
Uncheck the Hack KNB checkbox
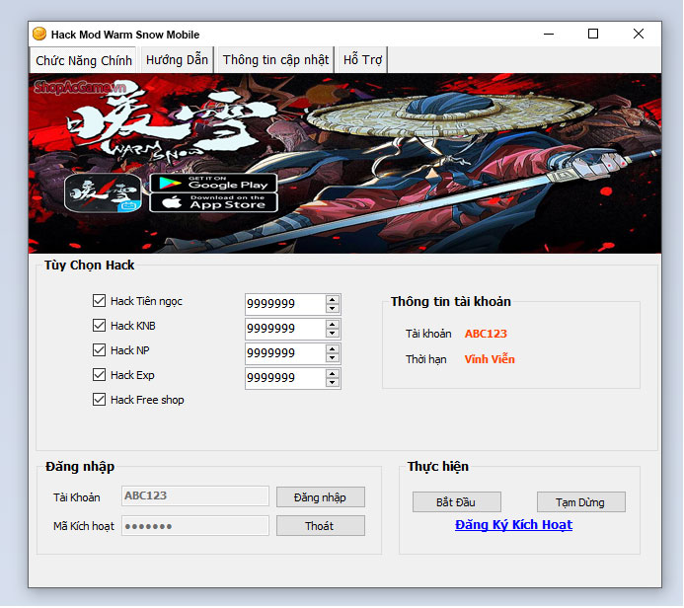(x=99, y=326)
